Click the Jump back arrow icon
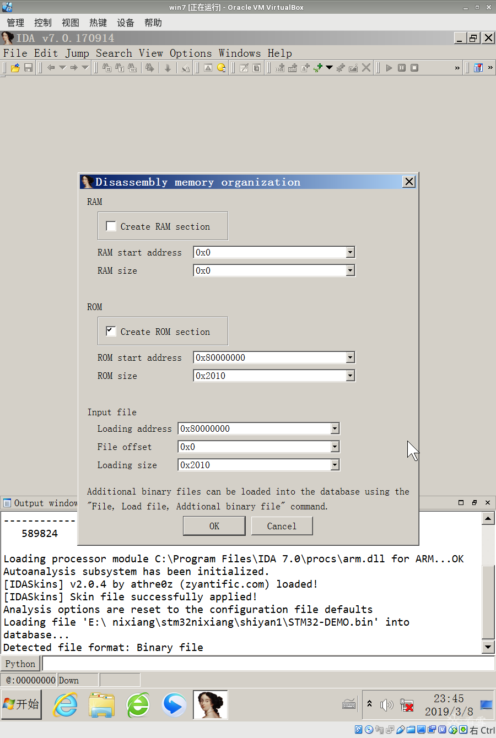The width and height of the screenshot is (496, 738). point(51,68)
